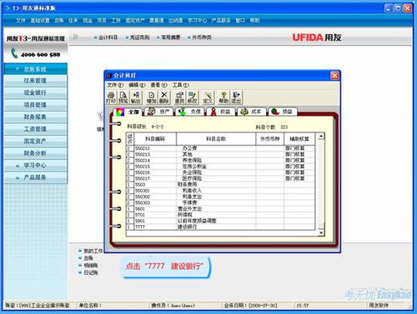This screenshot has width=417, height=314.
Task: Expand 总账系统 in the left sidebar
Action: (35, 69)
